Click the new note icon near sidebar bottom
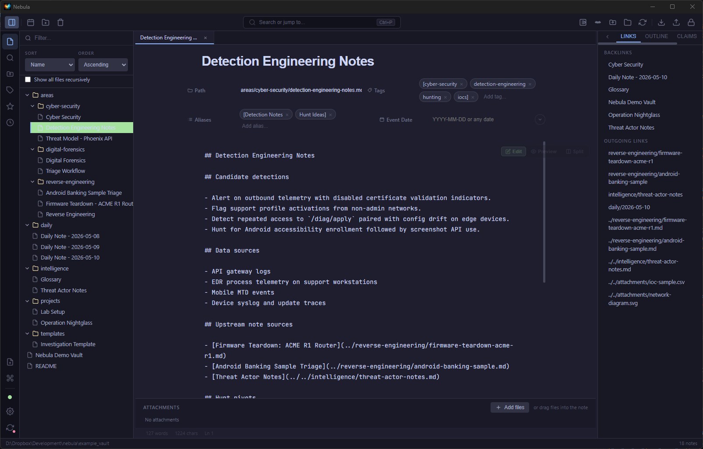This screenshot has width=703, height=449. [10, 362]
